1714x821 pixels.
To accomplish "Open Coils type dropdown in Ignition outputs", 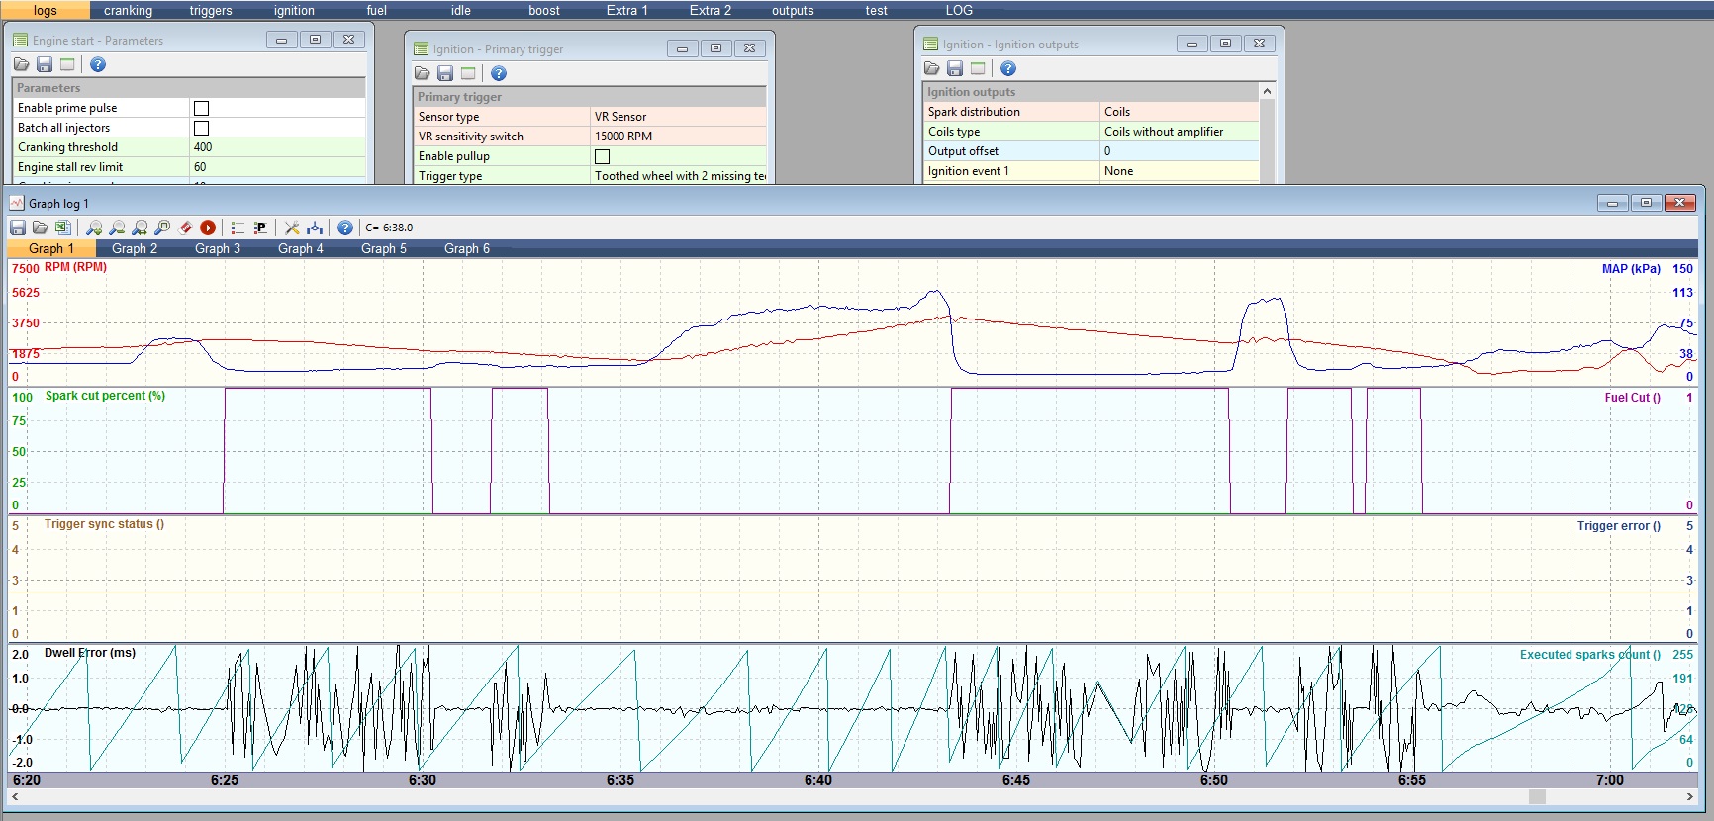I will [1178, 132].
